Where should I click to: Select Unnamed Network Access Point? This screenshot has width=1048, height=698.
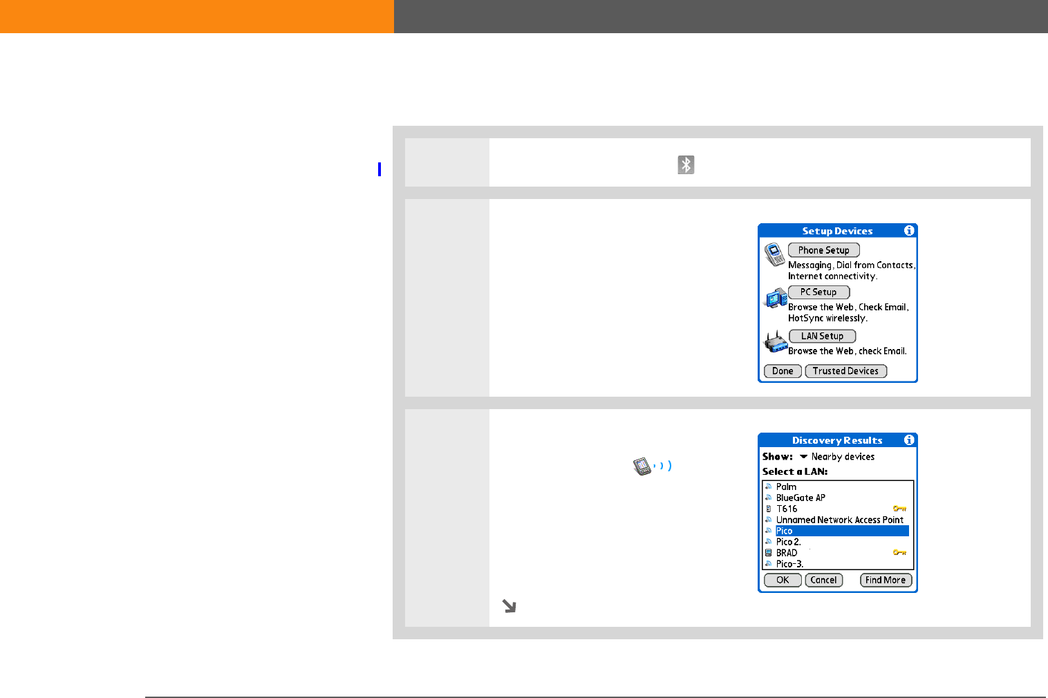[840, 520]
